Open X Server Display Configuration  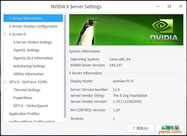pyautogui.click(x=33, y=26)
